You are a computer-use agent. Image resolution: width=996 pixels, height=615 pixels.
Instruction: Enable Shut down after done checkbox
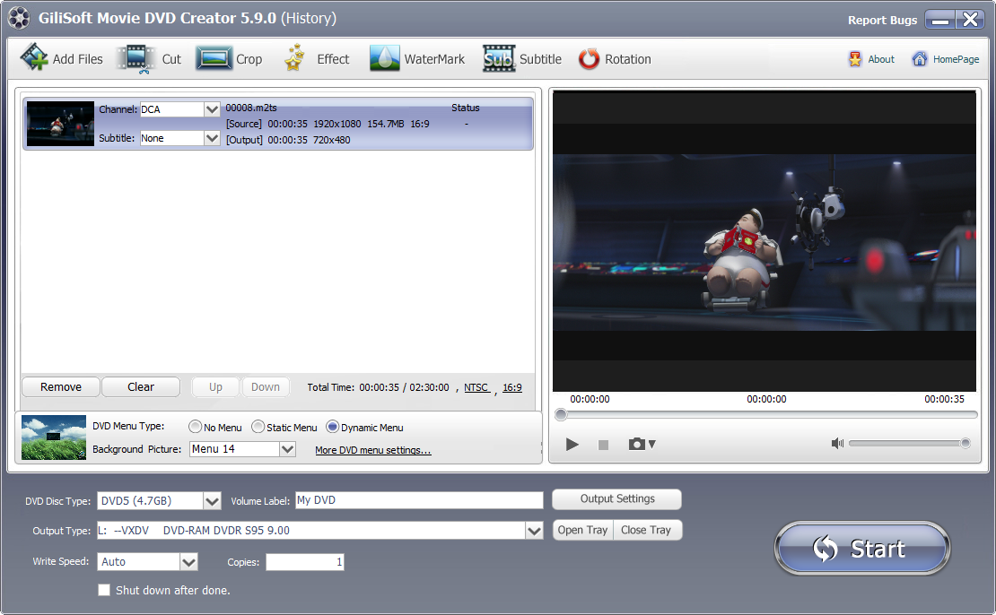click(104, 590)
